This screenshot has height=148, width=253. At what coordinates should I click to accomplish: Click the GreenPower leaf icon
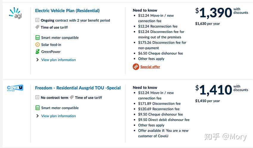tap(38, 51)
